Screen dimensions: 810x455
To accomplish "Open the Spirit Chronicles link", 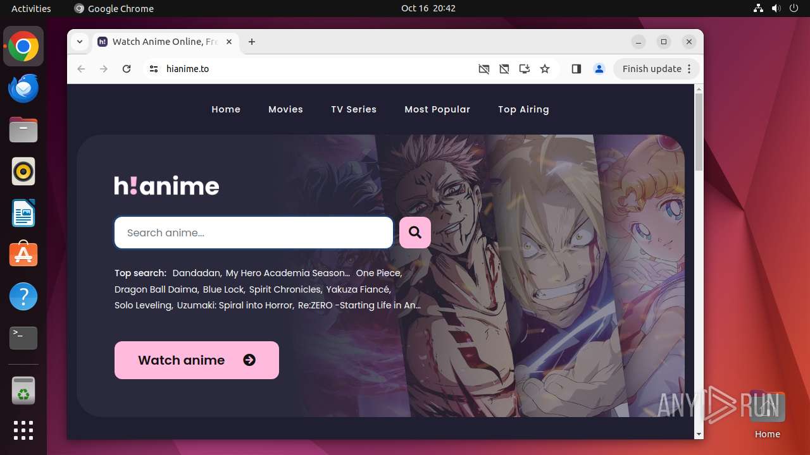I will [x=285, y=289].
